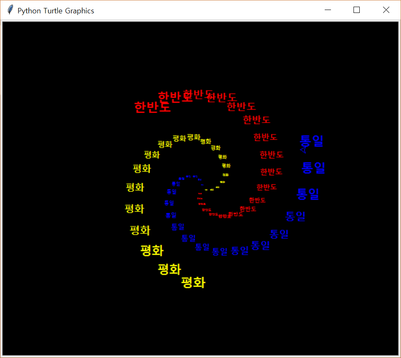The width and height of the screenshot is (401, 358).
Task: Click the feather icon in the title bar
Action: (x=10, y=10)
